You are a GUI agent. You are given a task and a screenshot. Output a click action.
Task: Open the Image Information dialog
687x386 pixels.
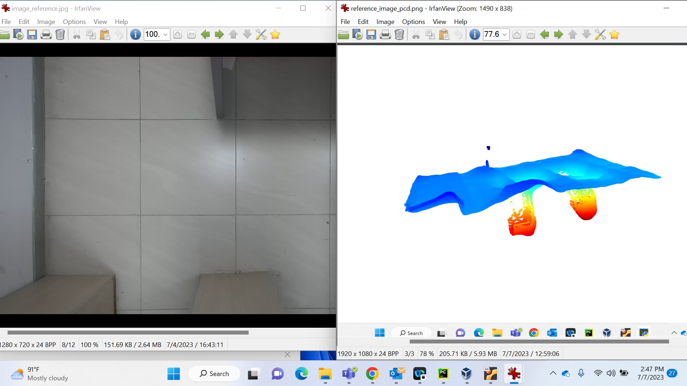135,34
